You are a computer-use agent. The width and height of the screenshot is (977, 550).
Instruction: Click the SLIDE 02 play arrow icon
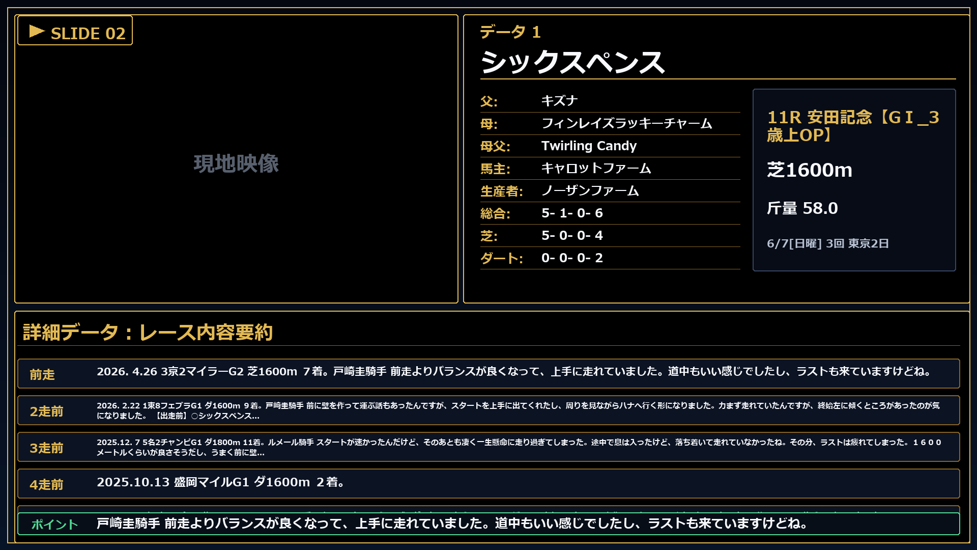[37, 32]
